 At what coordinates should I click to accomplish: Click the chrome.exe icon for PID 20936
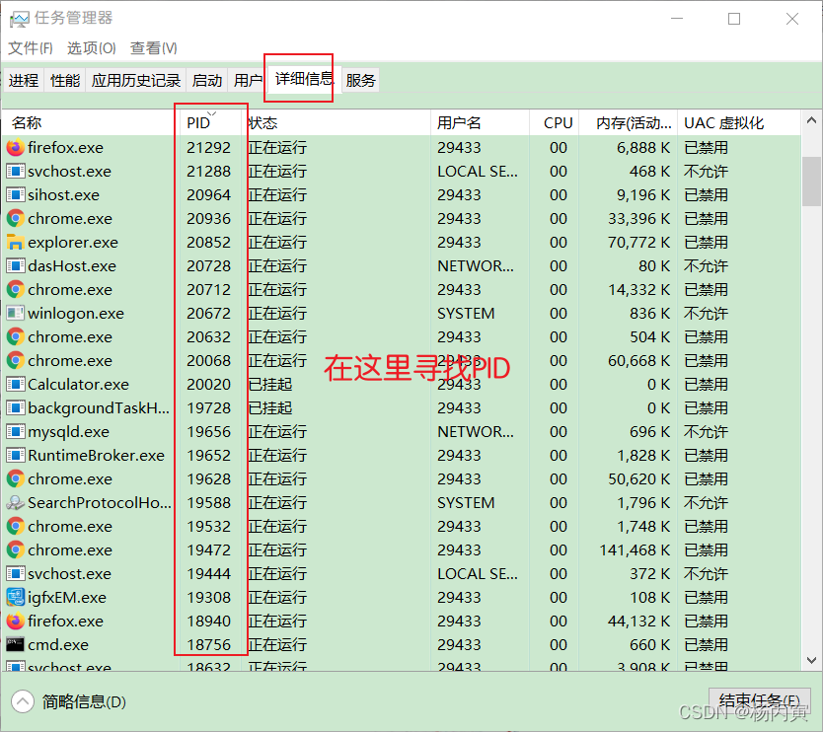pyautogui.click(x=15, y=218)
